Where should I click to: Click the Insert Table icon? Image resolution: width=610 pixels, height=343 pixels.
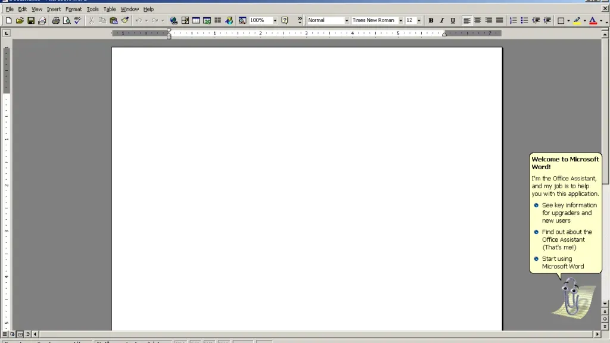196,21
